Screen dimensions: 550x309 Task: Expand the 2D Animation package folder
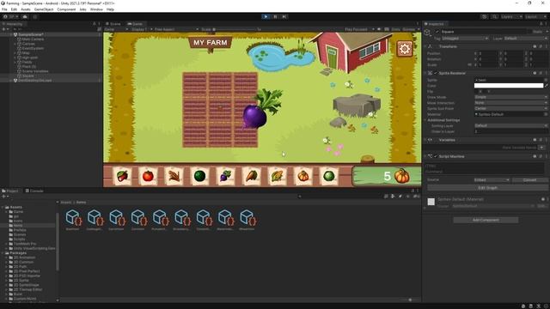pyautogui.click(x=6, y=257)
